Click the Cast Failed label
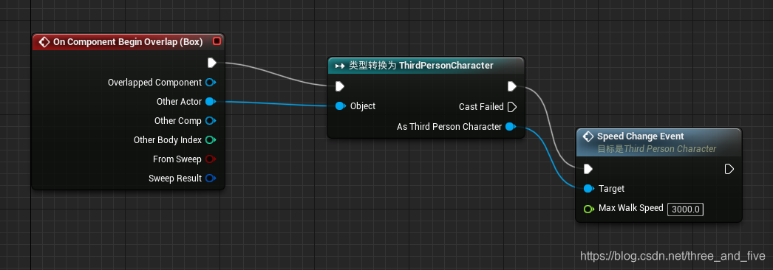The height and width of the screenshot is (270, 773). pos(481,107)
